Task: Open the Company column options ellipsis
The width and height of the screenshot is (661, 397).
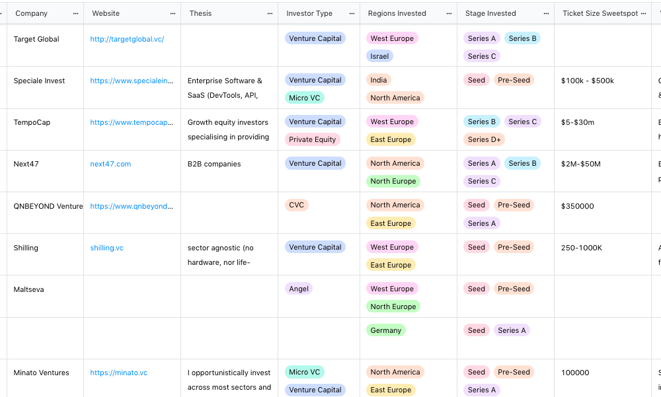Action: [x=75, y=13]
